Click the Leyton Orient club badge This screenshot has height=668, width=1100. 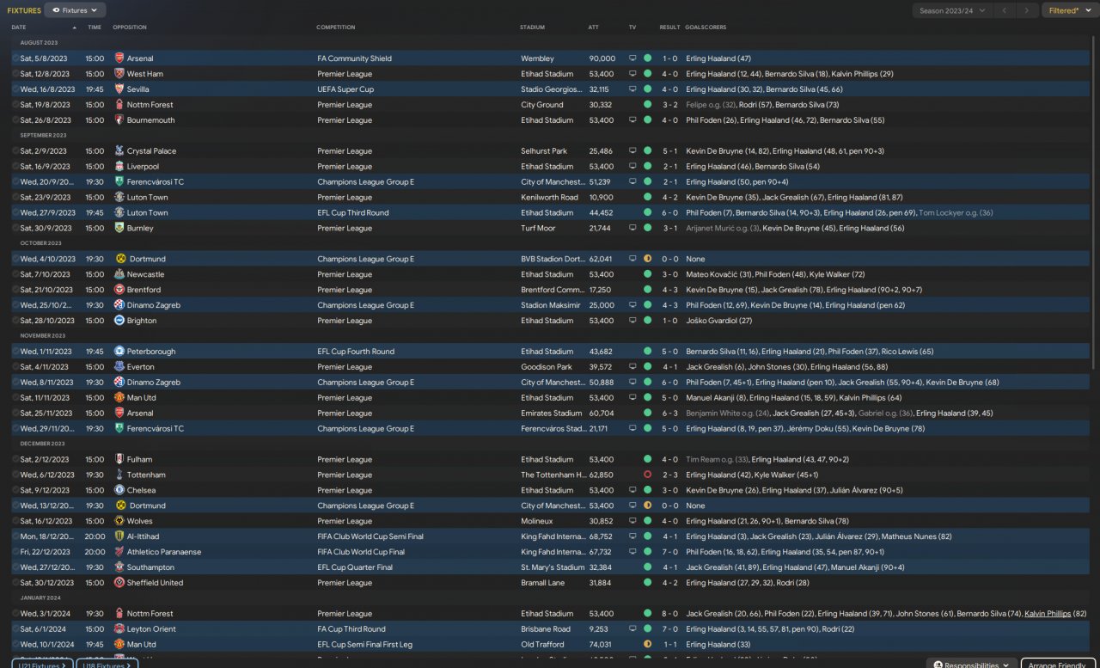tap(119, 629)
